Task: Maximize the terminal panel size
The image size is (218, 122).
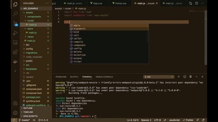Action: [x=197, y=77]
